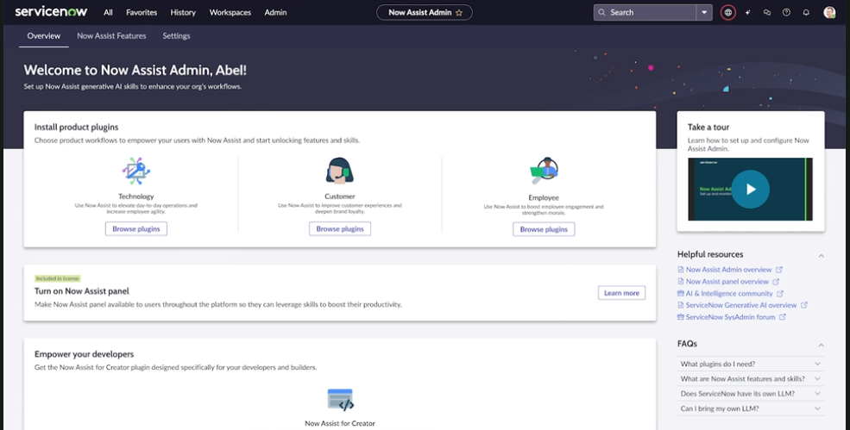Click external link icon beside Now Assist Admin overview
Image resolution: width=850 pixels, height=430 pixels.
point(779,270)
